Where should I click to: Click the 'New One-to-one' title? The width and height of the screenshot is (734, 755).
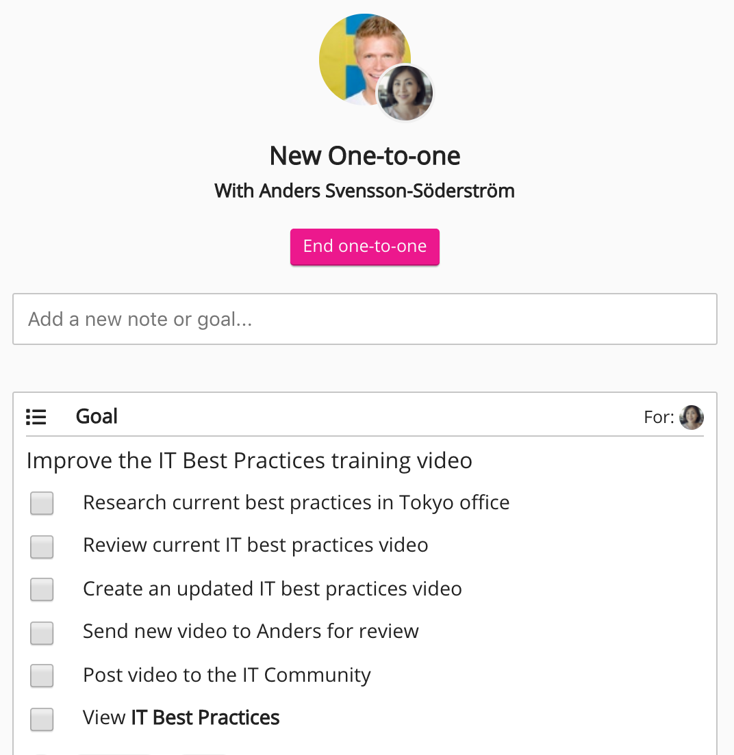click(x=365, y=156)
